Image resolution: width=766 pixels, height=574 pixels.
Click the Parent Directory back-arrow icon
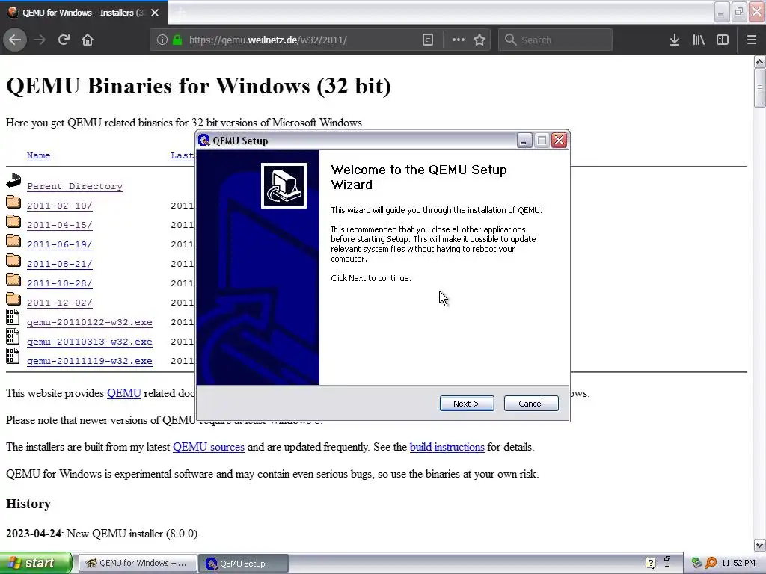pos(13,181)
